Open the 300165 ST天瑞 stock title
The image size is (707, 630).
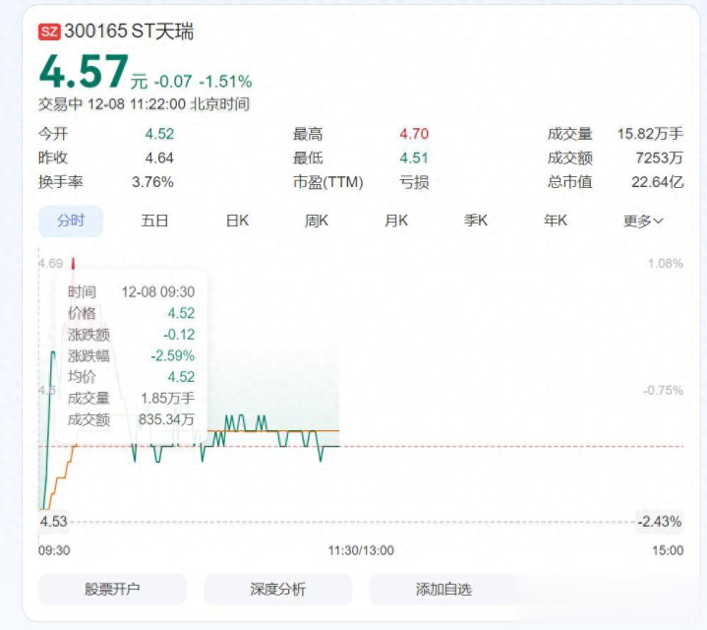(x=129, y=31)
